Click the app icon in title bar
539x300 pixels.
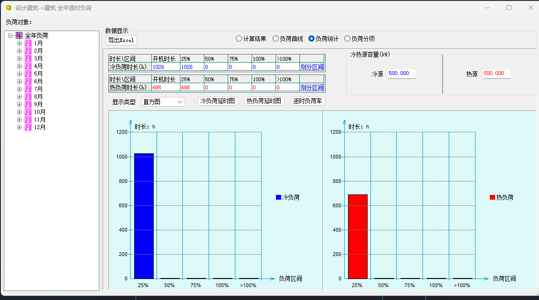tap(8, 8)
